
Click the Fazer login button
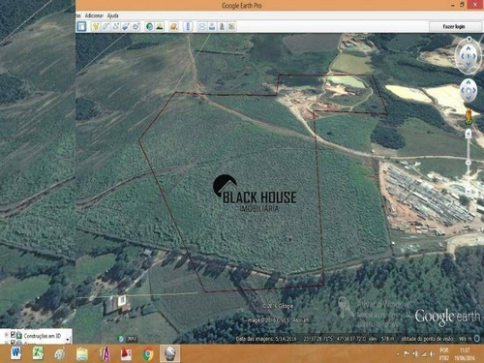point(454,26)
